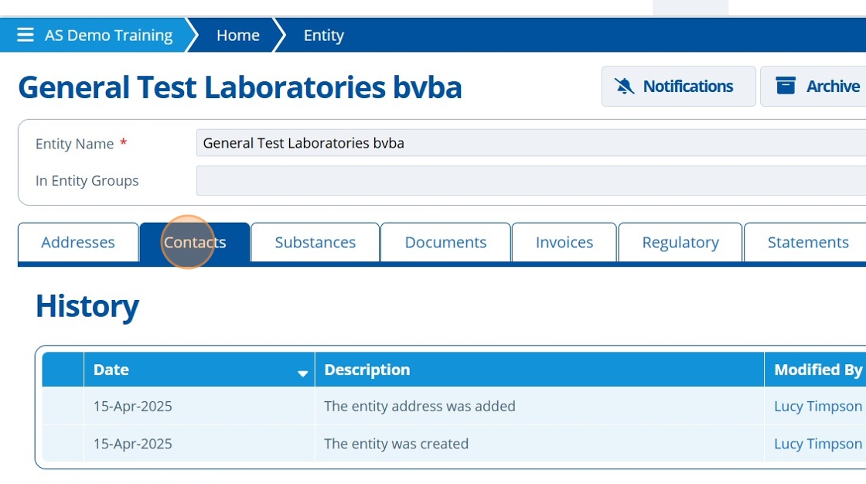Edit the Entity Name input field

pyautogui.click(x=530, y=143)
